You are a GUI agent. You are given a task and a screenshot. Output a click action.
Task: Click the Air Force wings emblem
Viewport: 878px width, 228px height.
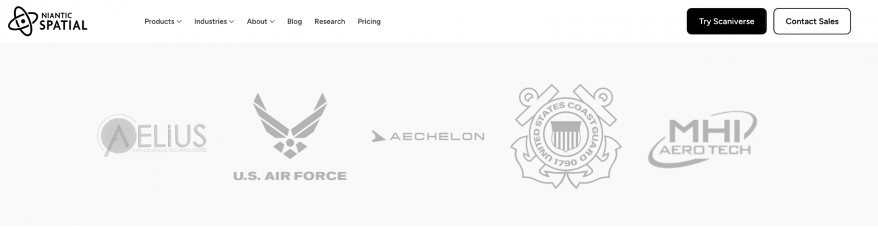point(290,125)
